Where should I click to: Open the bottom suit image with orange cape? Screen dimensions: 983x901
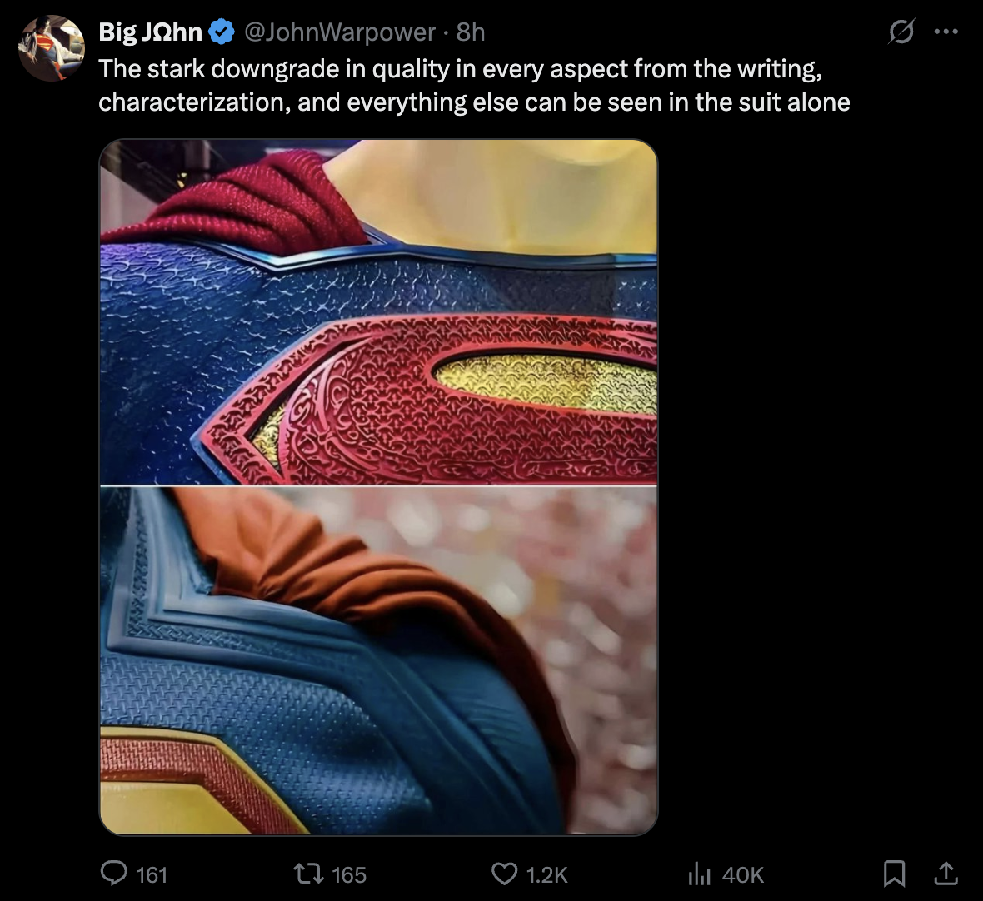378,661
